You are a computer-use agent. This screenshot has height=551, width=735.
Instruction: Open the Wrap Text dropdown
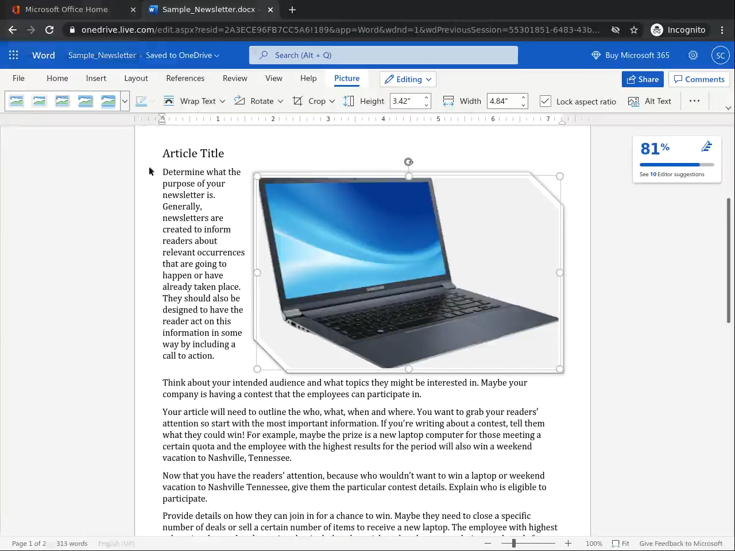pos(194,102)
